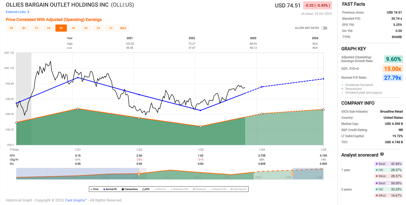The height and width of the screenshot is (205, 406).
Task: Grab the left range slider handle
Action: point(139,174)
